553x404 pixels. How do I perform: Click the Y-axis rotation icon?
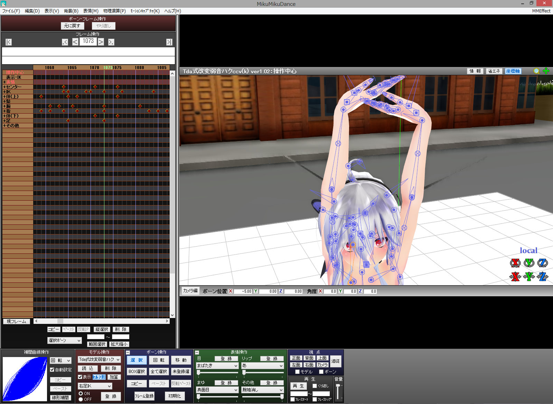pos(529,263)
